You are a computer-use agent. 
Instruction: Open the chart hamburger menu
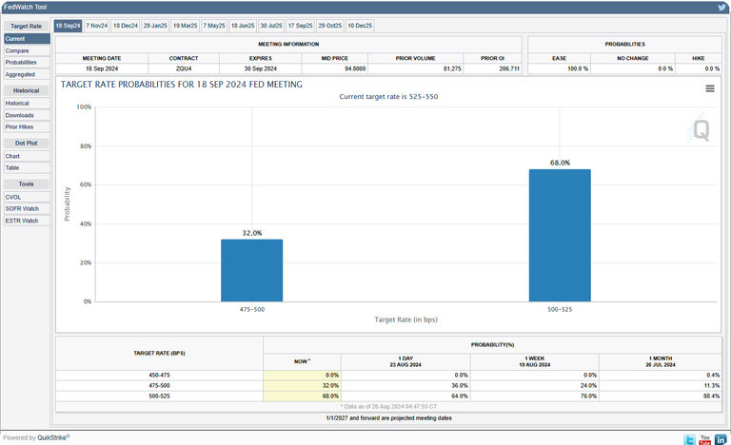pos(709,88)
